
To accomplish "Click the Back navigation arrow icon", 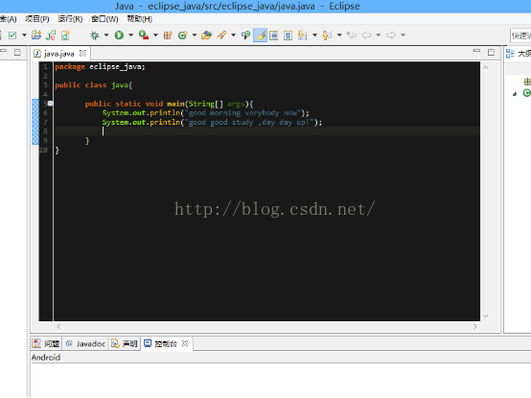I will (x=366, y=35).
